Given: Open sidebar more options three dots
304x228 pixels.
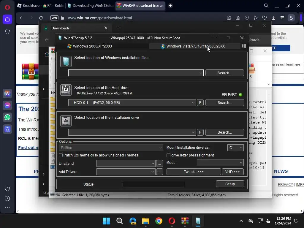Looking at the screenshot, I should [x=7, y=207].
